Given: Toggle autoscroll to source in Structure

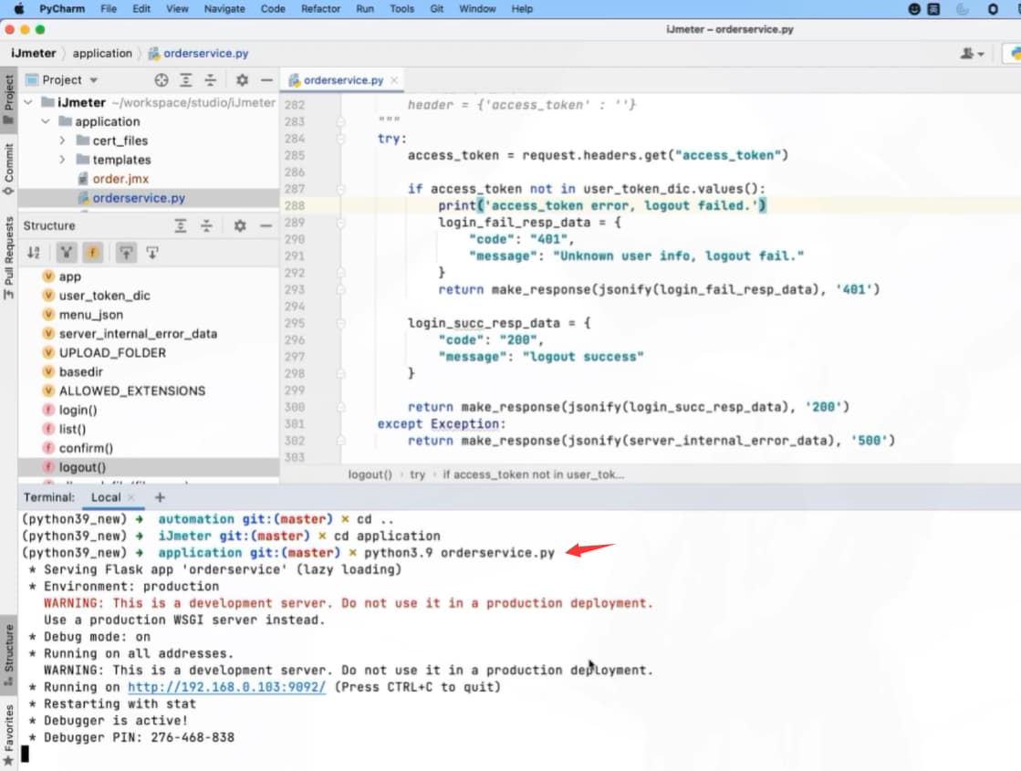Looking at the screenshot, I should 126,253.
